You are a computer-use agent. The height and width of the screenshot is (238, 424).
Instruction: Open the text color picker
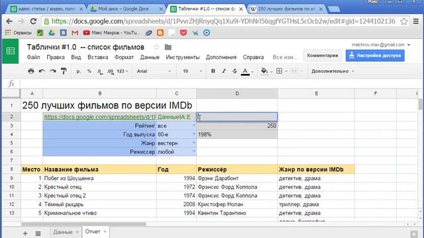pos(245,71)
